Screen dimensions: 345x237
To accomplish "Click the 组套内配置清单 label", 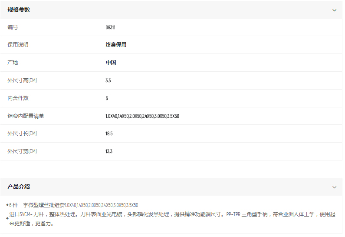I will (26, 116).
